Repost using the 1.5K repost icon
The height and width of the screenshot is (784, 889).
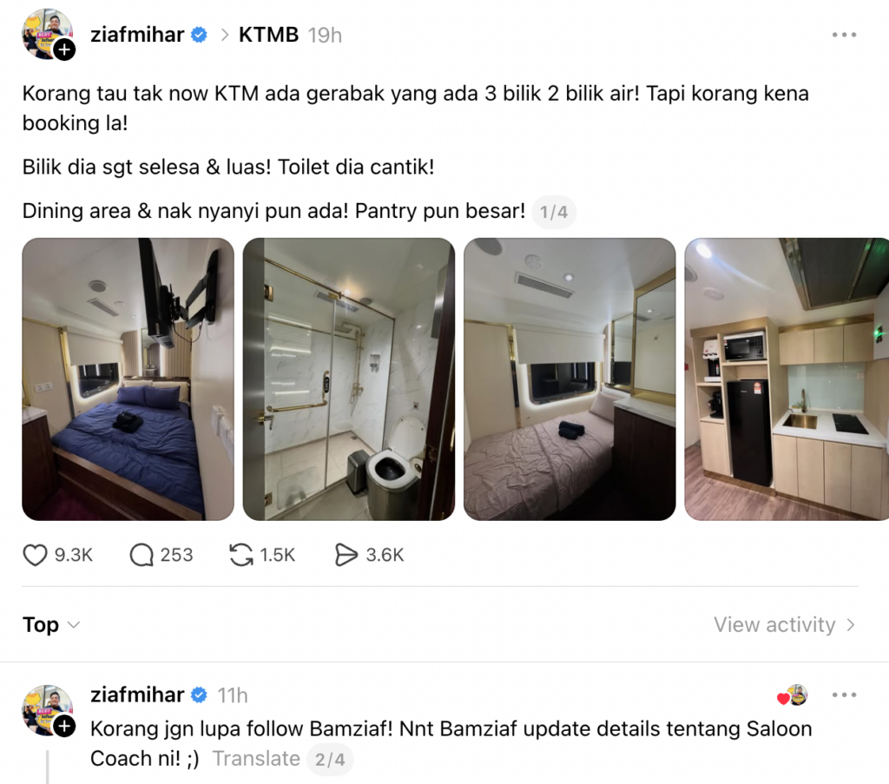(x=241, y=555)
